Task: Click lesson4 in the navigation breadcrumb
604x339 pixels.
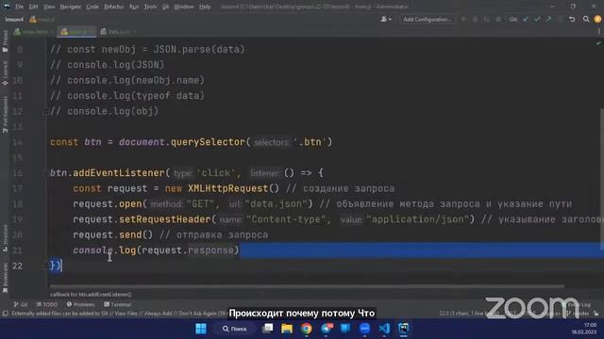Action: 14,19
